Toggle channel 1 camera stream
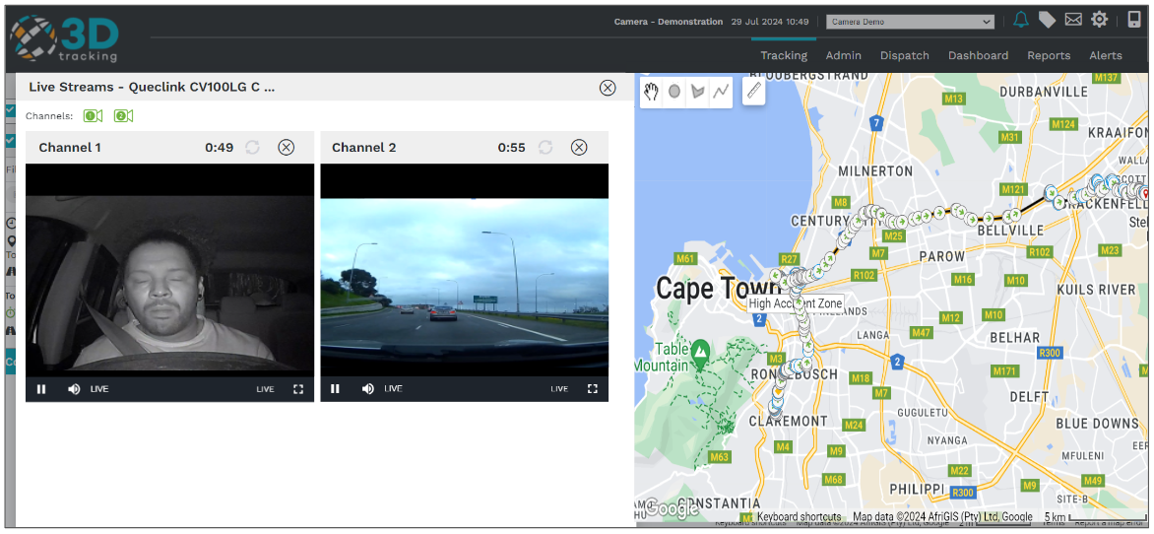This screenshot has height=534, width=1154. point(93,116)
